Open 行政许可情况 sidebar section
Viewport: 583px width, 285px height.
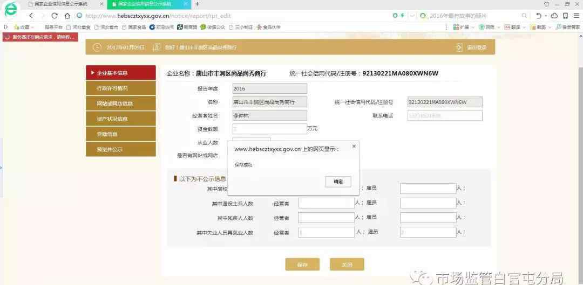tap(113, 88)
